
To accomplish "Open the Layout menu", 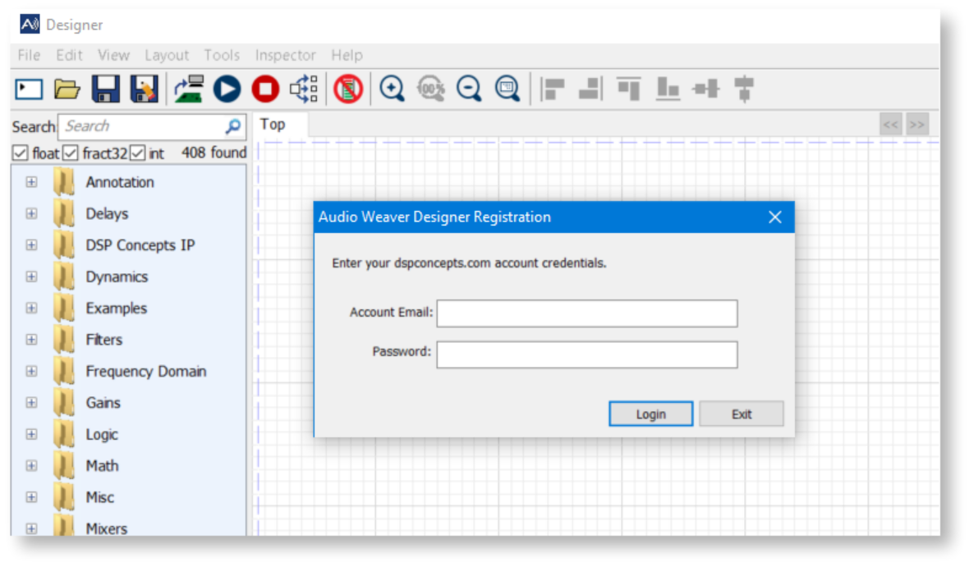I will pyautogui.click(x=167, y=56).
